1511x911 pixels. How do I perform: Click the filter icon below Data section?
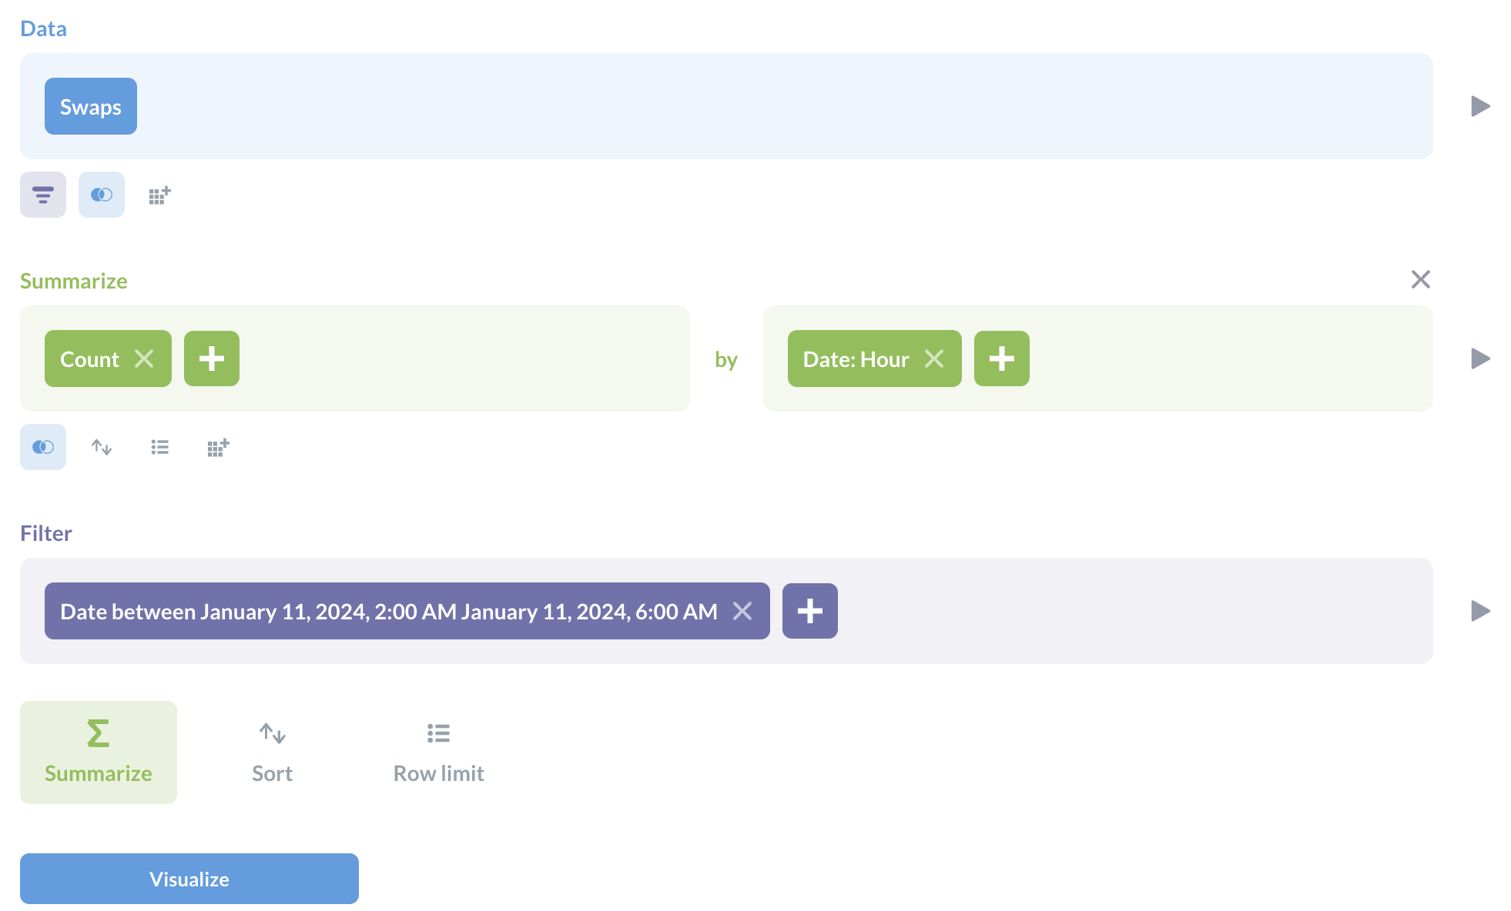click(43, 195)
